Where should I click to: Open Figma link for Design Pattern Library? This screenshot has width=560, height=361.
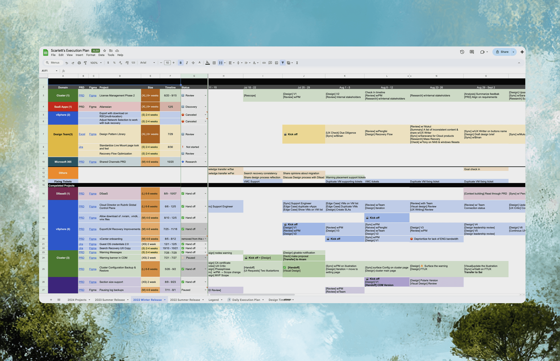[x=93, y=134]
